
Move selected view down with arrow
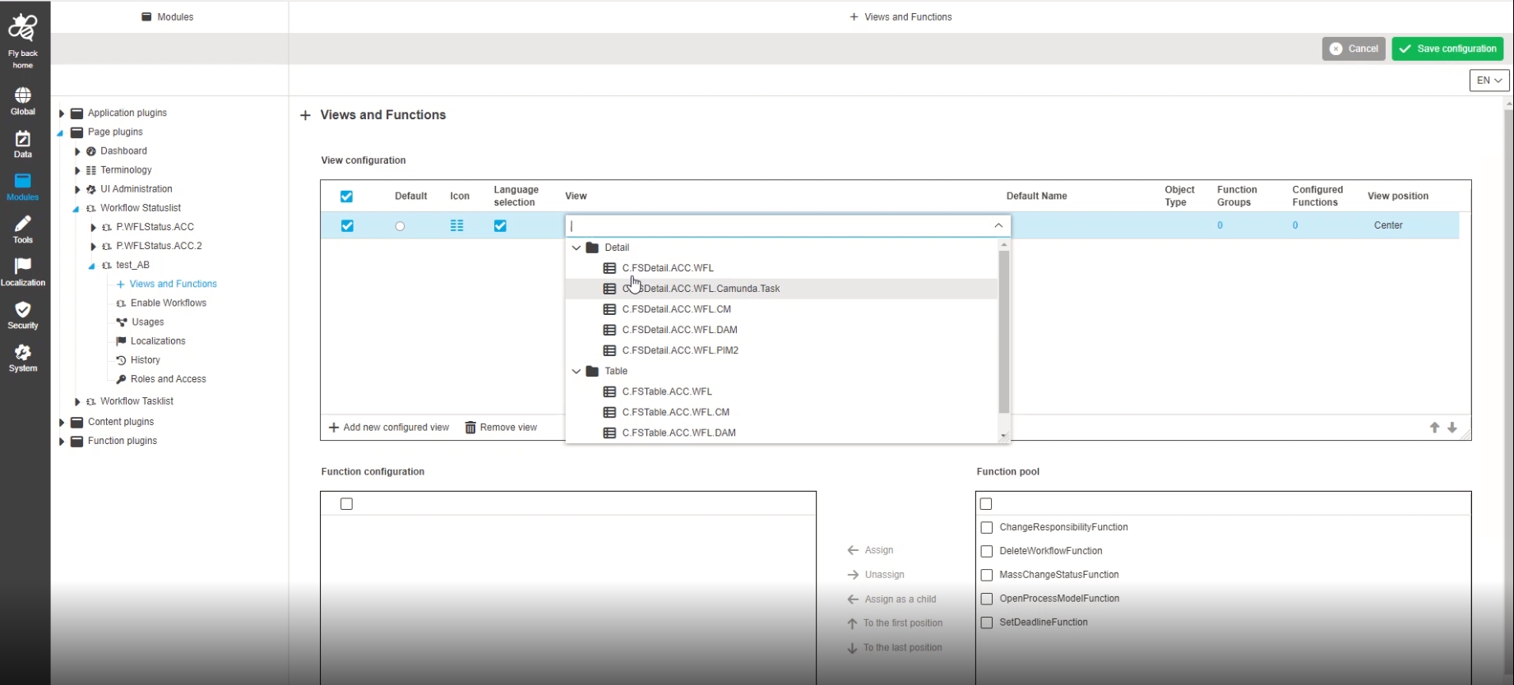coord(1452,428)
